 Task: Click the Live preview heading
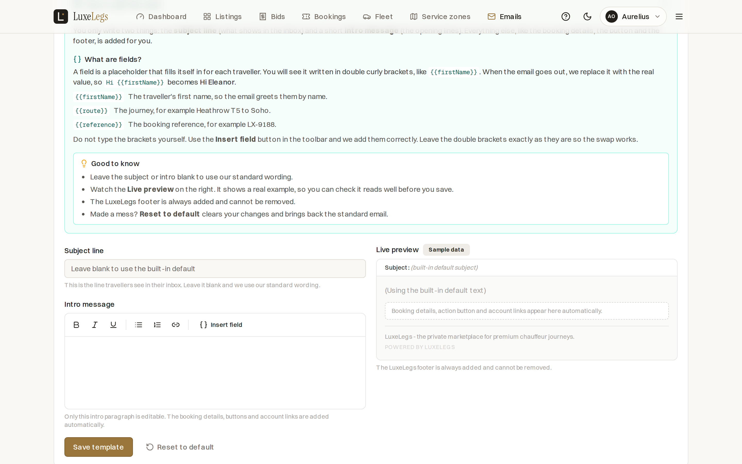click(x=397, y=250)
